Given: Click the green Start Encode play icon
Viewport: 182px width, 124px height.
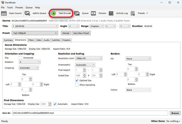Looking at the screenshot, I should pos(54,13).
